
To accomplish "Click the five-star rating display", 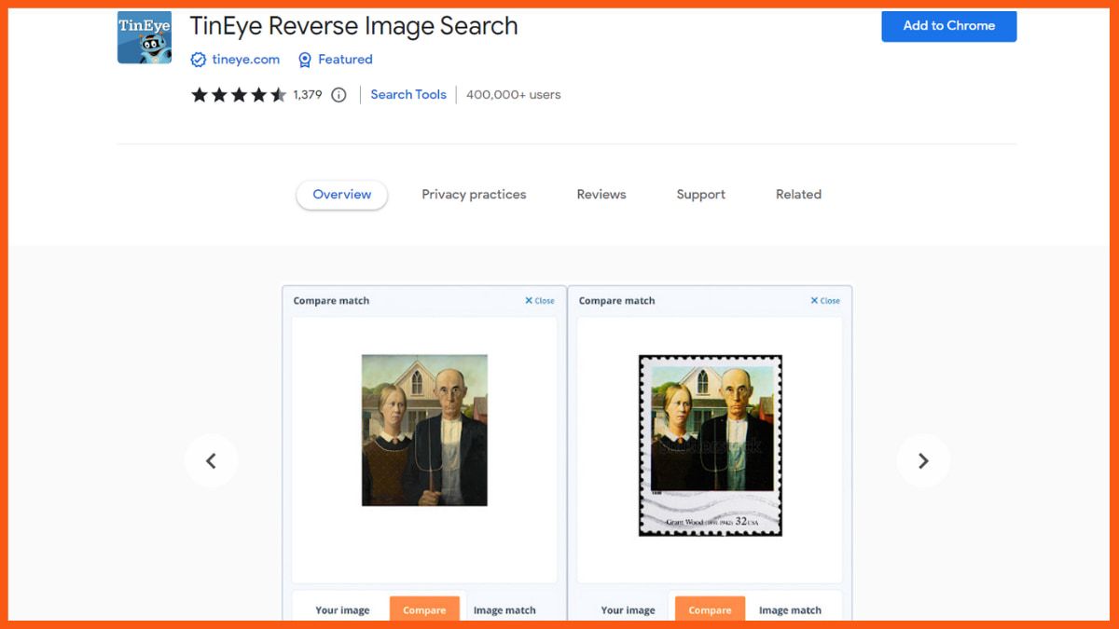I will [x=239, y=95].
